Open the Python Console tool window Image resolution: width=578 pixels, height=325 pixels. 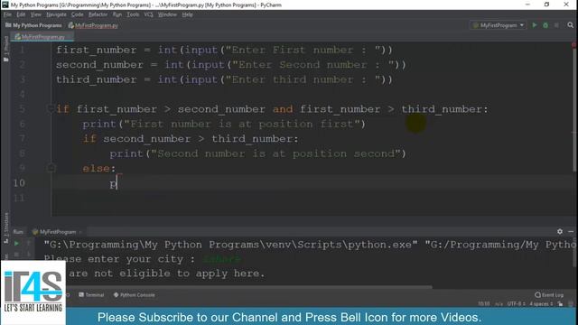(x=135, y=295)
